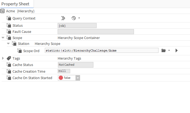Open the Cache On Station Started dropdown
Screen dimensions: 190x113
[x=78, y=78]
